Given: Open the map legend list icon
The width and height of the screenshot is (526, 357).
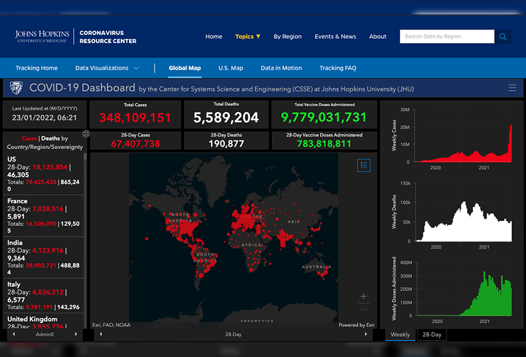Looking at the screenshot, I should click(364, 165).
